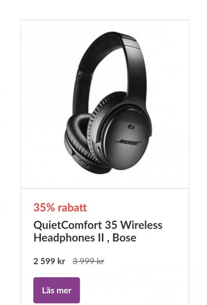Screen dimensions: 207x305
Task: Click the headband hinge joint
Action: (84, 76)
